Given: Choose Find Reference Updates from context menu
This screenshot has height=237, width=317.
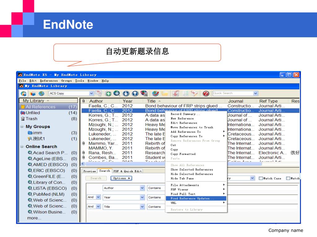Looking at the screenshot, I should coord(196,198).
